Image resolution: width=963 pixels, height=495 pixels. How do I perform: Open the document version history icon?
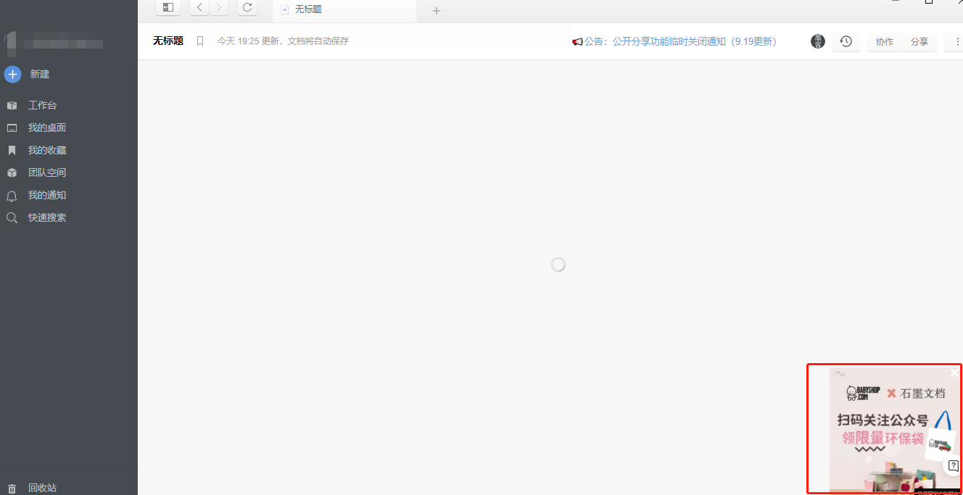(x=846, y=41)
